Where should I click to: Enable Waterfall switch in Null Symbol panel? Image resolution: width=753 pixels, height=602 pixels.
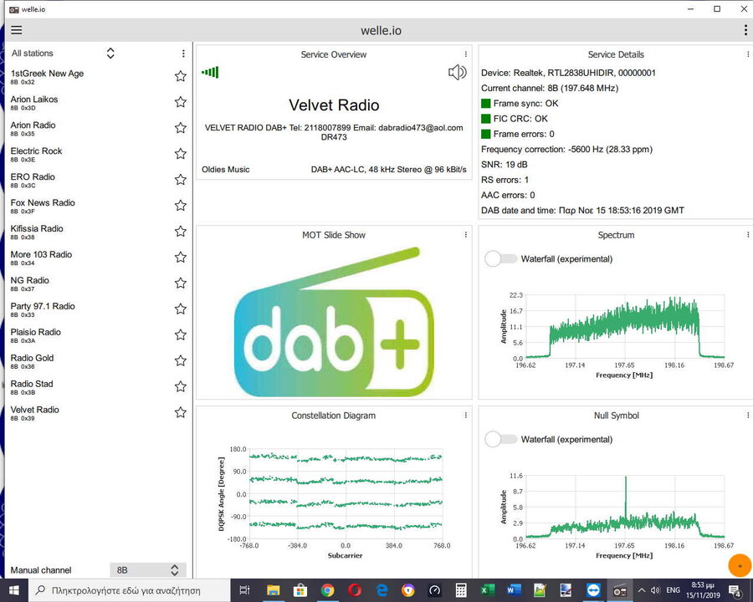pyautogui.click(x=500, y=439)
